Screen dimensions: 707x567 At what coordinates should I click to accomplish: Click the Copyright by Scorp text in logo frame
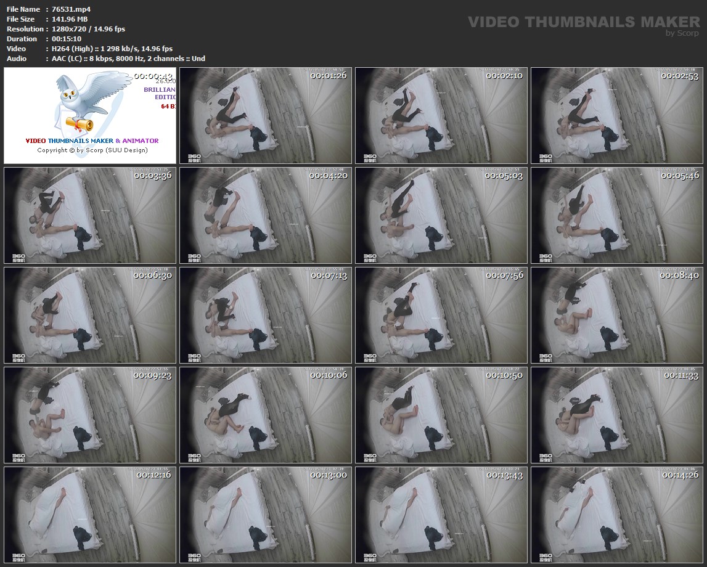click(92, 150)
